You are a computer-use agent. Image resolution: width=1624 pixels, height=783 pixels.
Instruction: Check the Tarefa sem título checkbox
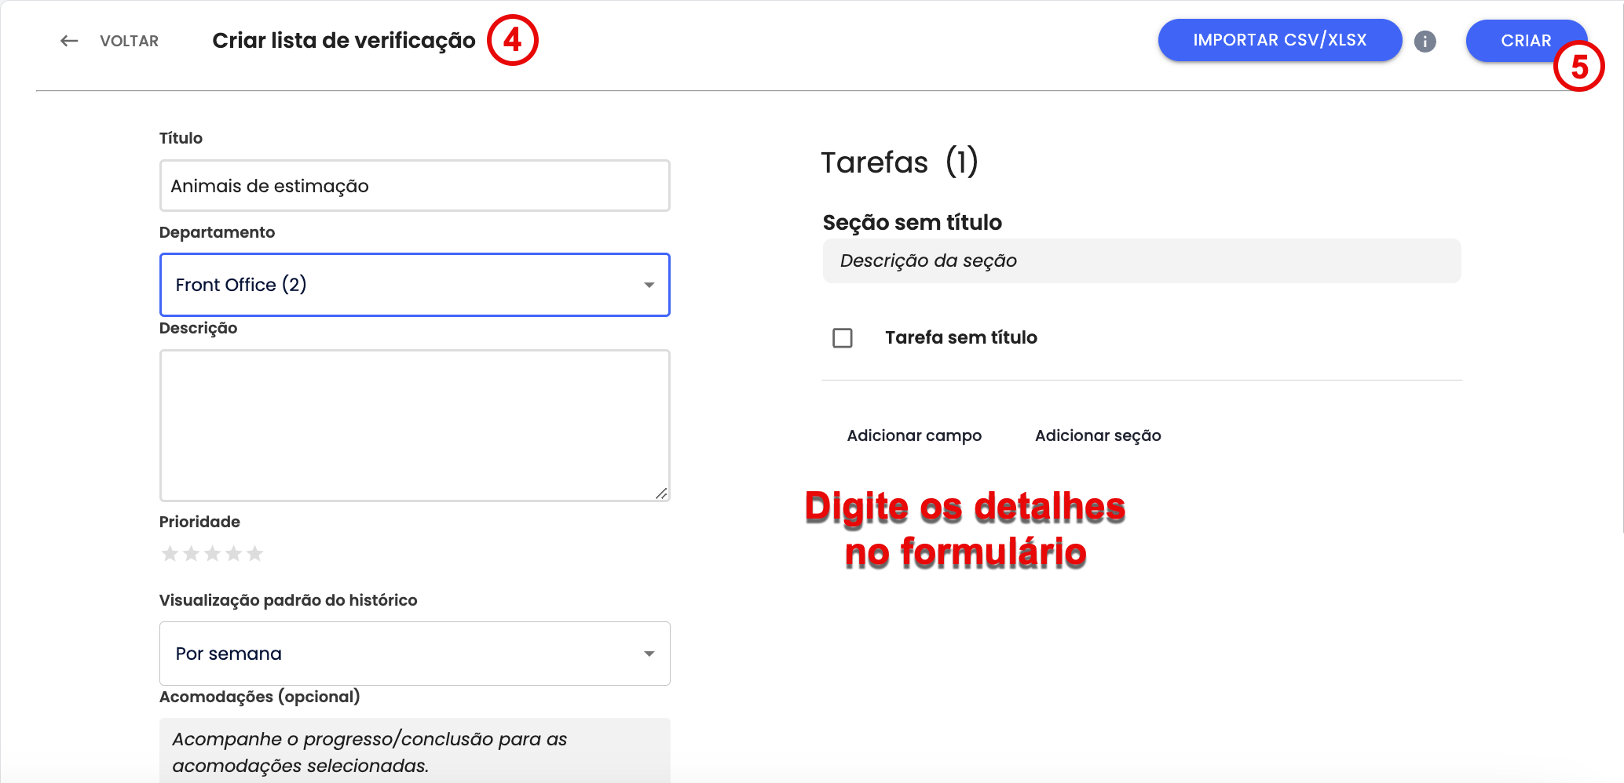pos(843,338)
